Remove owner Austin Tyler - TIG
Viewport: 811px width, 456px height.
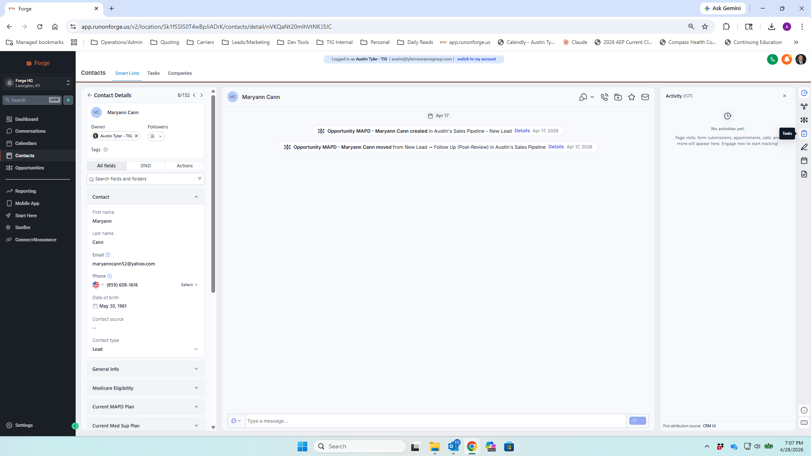[136, 136]
